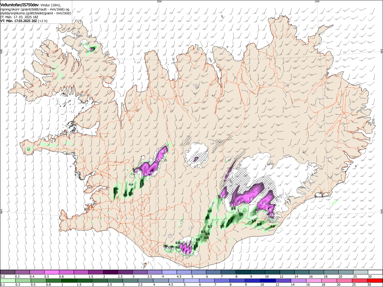Screen dimensions: 383x287
Task: Select upper legend swatch between 20 and 25
Action: point(346,272)
